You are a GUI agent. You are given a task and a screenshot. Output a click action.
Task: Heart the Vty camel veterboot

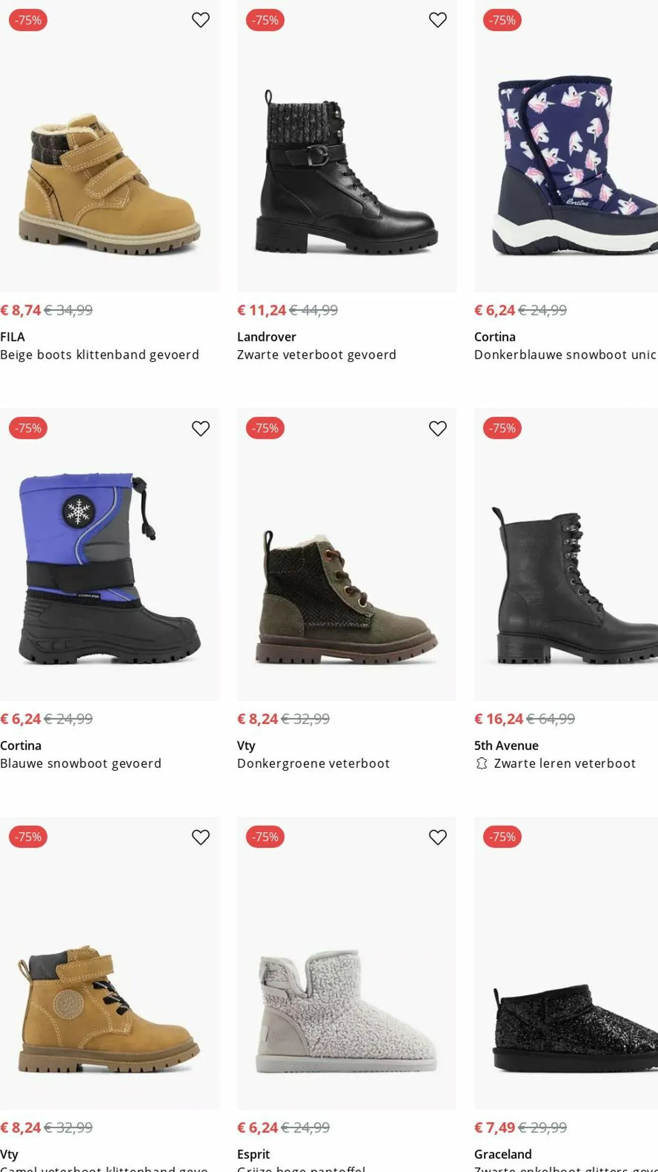(201, 837)
